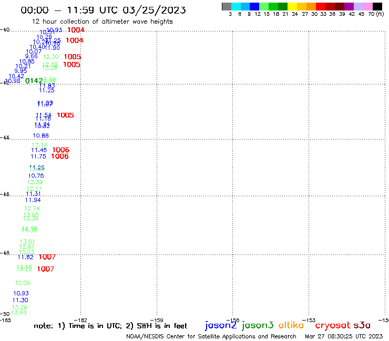The width and height of the screenshot is (389, 341).
Task: Click the blue wave height value 10.85
Action: (x=26, y=61)
